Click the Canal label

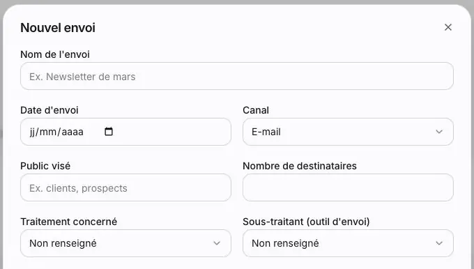click(256, 110)
